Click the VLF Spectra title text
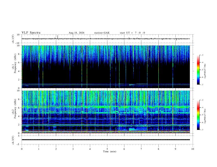Viewport: 217px width, 167px height. [31, 33]
